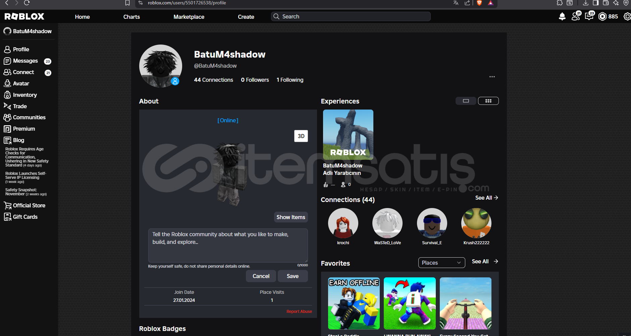This screenshot has width=631, height=336.
Task: Open the Brave Wallet icon
Action: (606, 3)
